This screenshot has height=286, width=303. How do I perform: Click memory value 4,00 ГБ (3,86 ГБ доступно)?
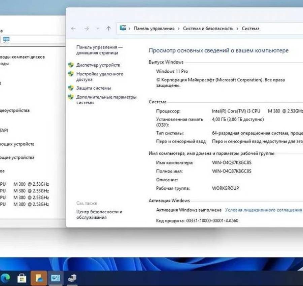point(238,119)
